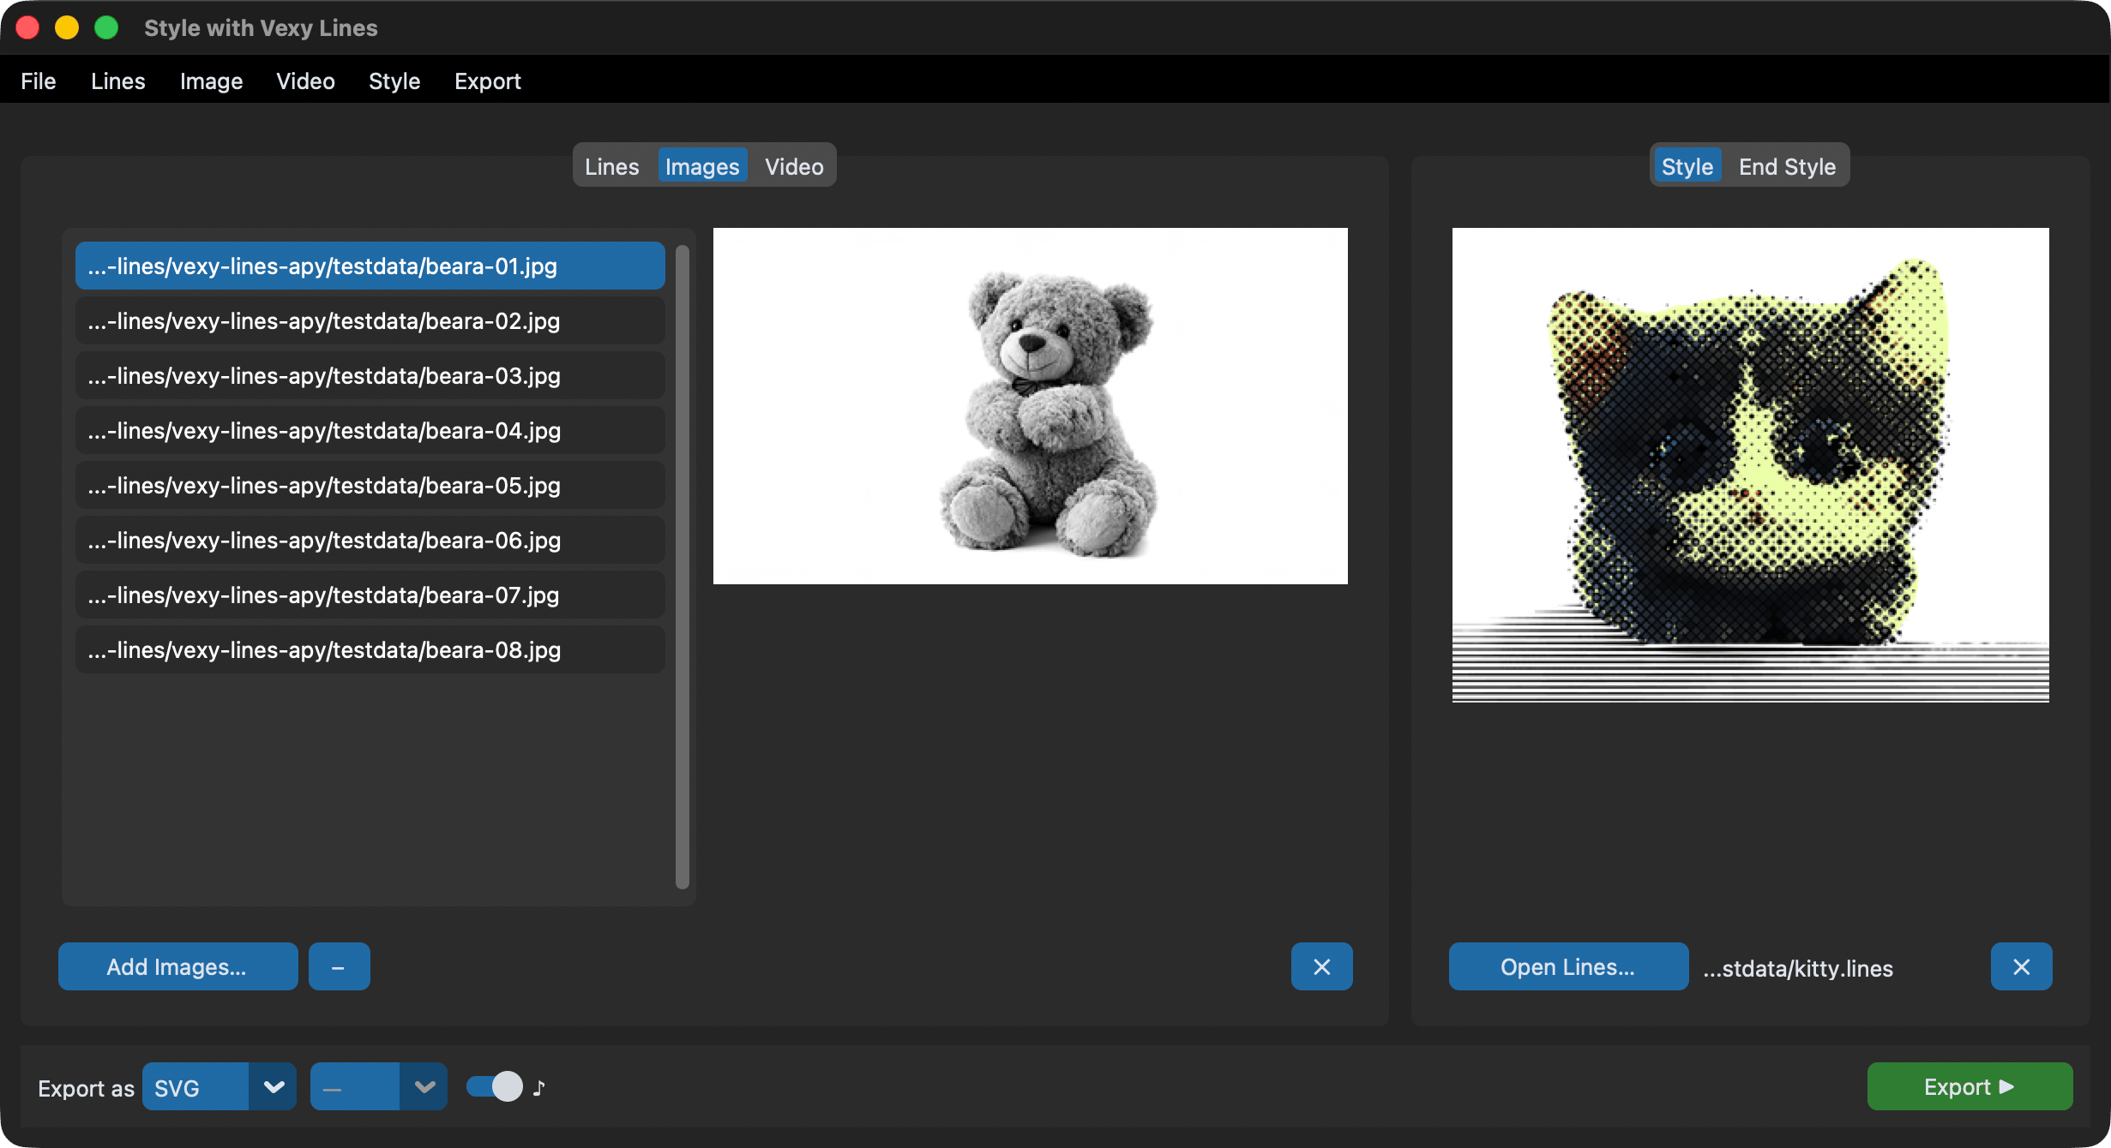This screenshot has width=2111, height=1148.
Task: Click the Add Images... button
Action: (177, 966)
